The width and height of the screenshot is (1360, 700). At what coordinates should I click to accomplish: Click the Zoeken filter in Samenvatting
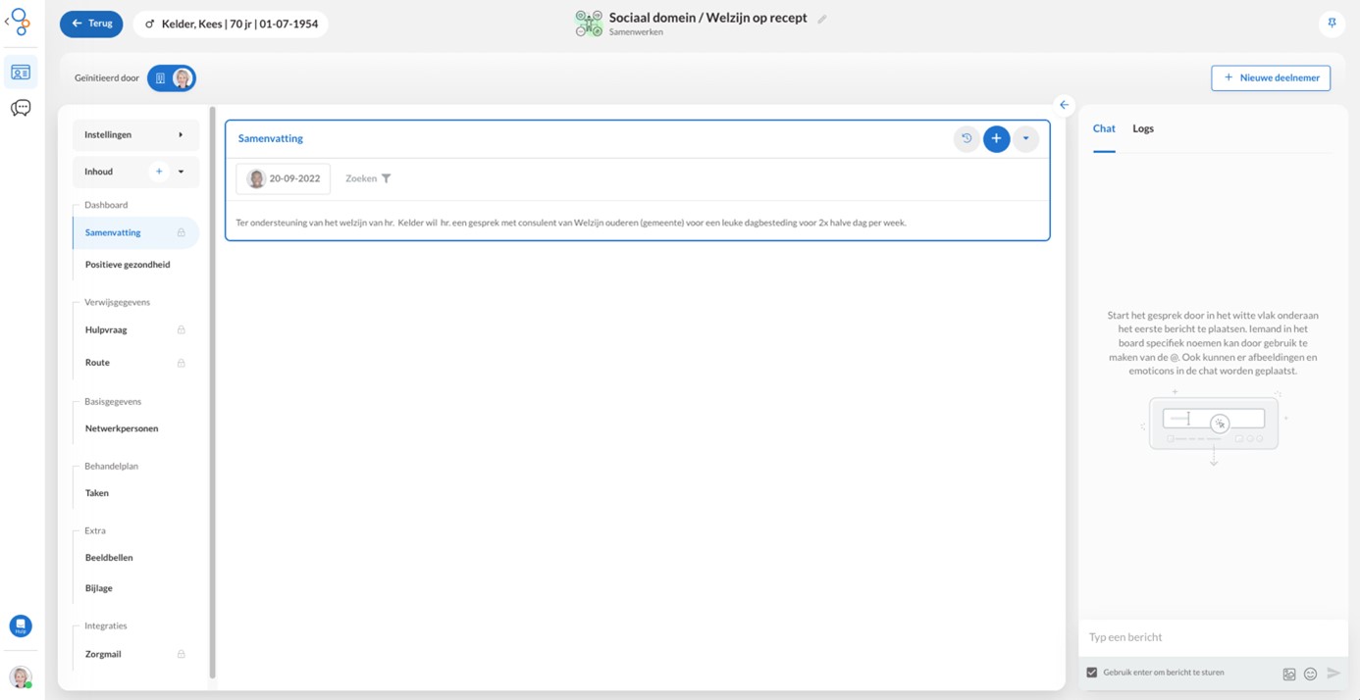(x=368, y=178)
